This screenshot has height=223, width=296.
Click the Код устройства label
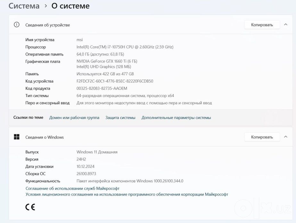tap(39, 81)
